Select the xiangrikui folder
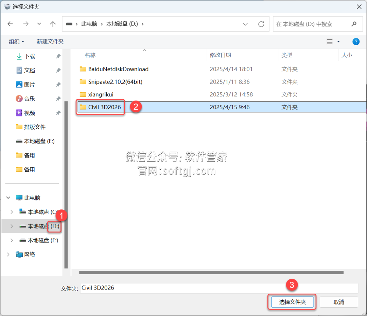 (x=101, y=94)
